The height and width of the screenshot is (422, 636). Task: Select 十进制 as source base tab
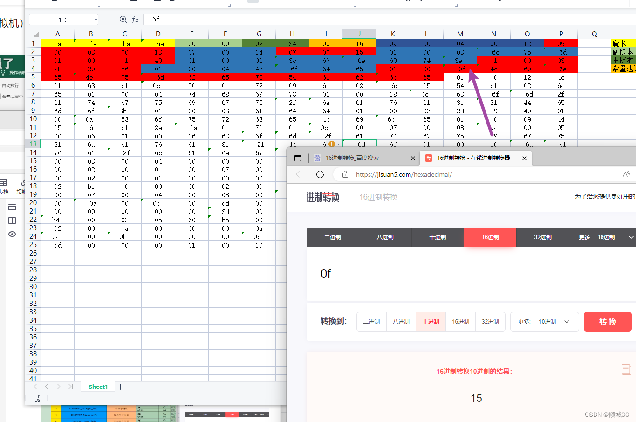(438, 237)
